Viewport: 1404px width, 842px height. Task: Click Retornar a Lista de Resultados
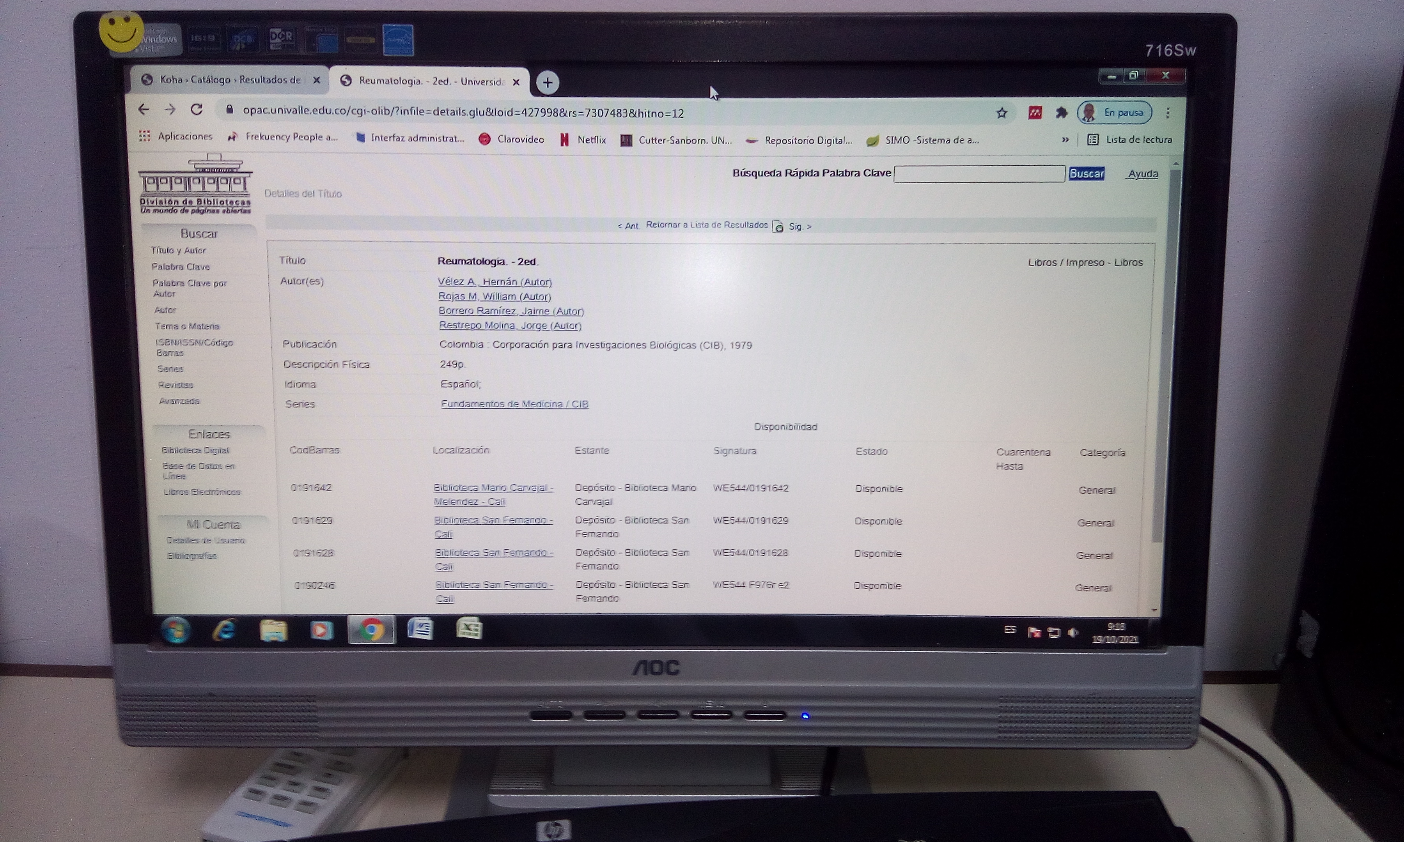coord(707,225)
